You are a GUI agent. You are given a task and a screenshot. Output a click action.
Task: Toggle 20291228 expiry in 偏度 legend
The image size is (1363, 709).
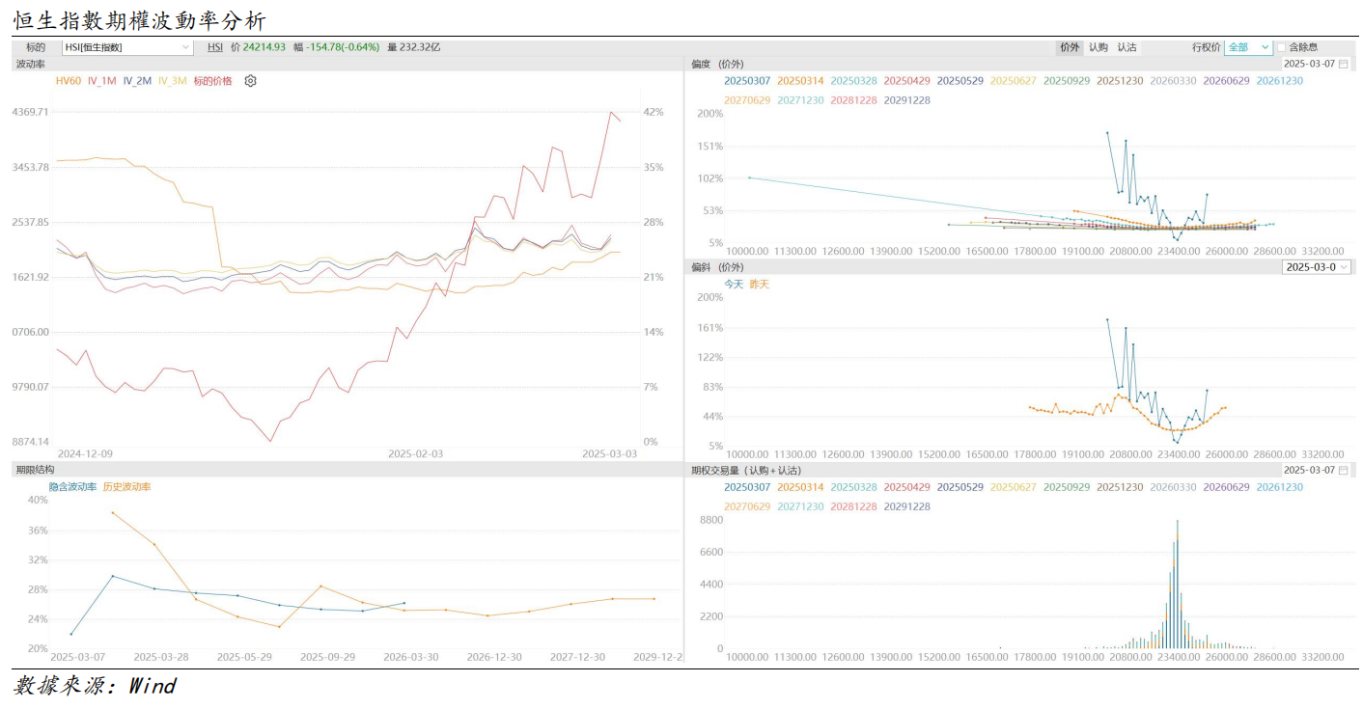[907, 100]
